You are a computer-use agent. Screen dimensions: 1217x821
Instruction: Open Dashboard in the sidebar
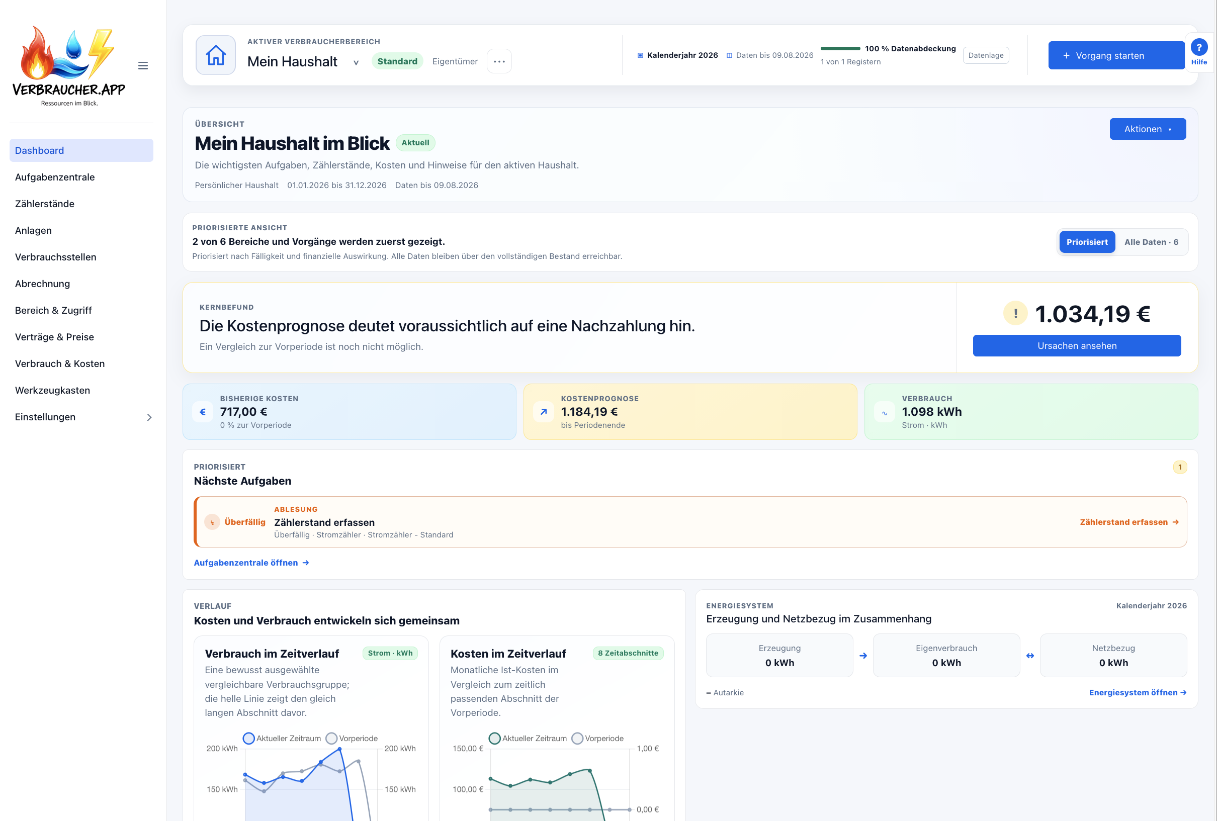(81, 150)
